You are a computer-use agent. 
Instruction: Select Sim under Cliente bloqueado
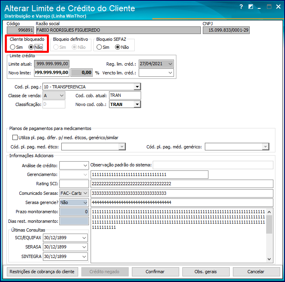pos(12,47)
